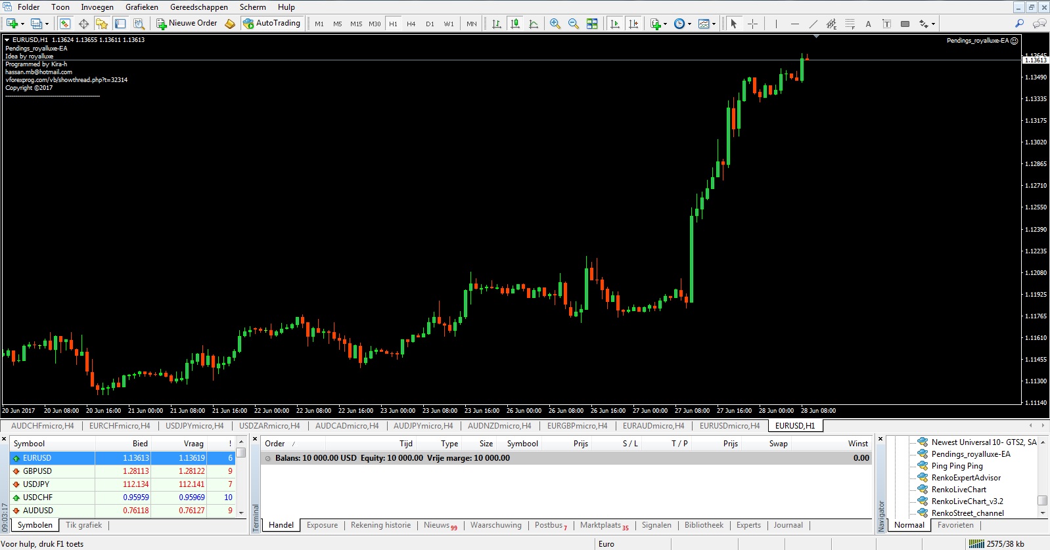Switch chart to candlestick display
This screenshot has width=1050, height=550.
point(515,24)
